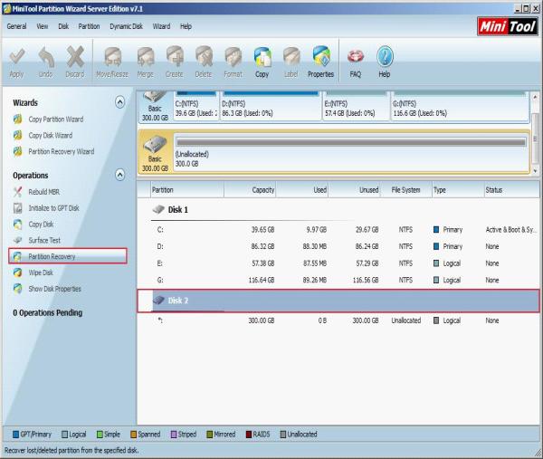
Task: Open the Wizard menu
Action: click(161, 26)
